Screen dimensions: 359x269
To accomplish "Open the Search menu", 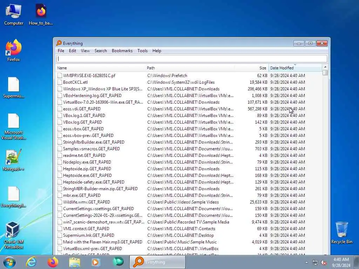I will pos(101,51).
